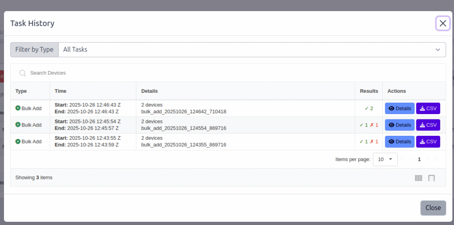The width and height of the screenshot is (454, 225).
Task: Select page 1 in the pagination
Action: (419, 159)
